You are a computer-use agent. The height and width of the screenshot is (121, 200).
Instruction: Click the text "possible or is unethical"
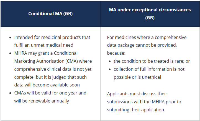pos(137,77)
